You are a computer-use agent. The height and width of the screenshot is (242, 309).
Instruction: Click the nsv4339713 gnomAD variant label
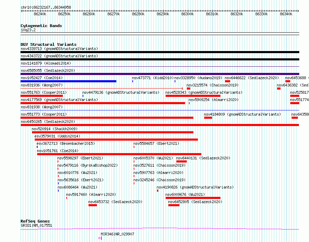pyautogui.click(x=59, y=49)
